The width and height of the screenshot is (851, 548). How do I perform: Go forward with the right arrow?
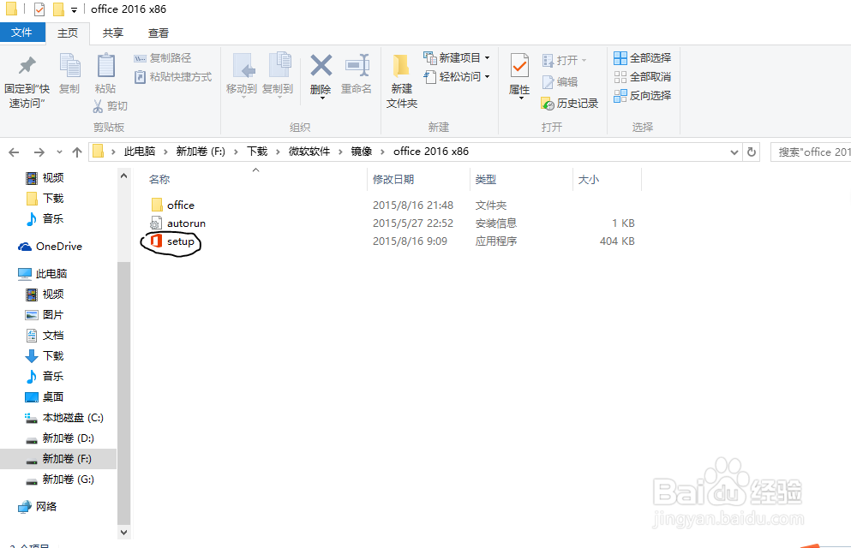tap(39, 152)
